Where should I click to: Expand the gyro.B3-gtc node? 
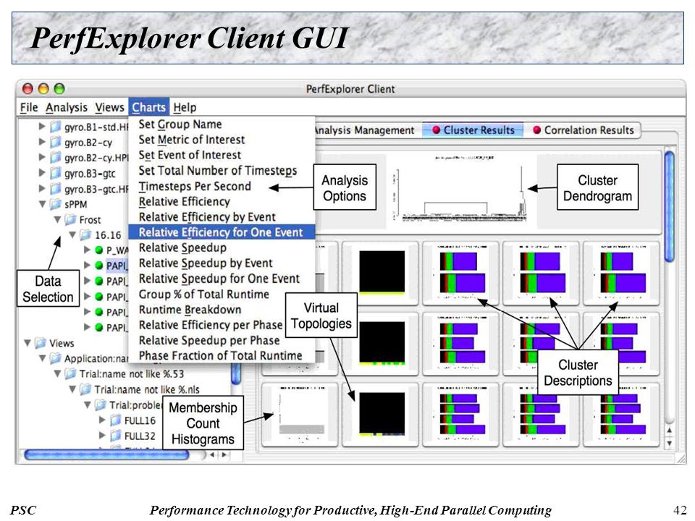(x=42, y=173)
